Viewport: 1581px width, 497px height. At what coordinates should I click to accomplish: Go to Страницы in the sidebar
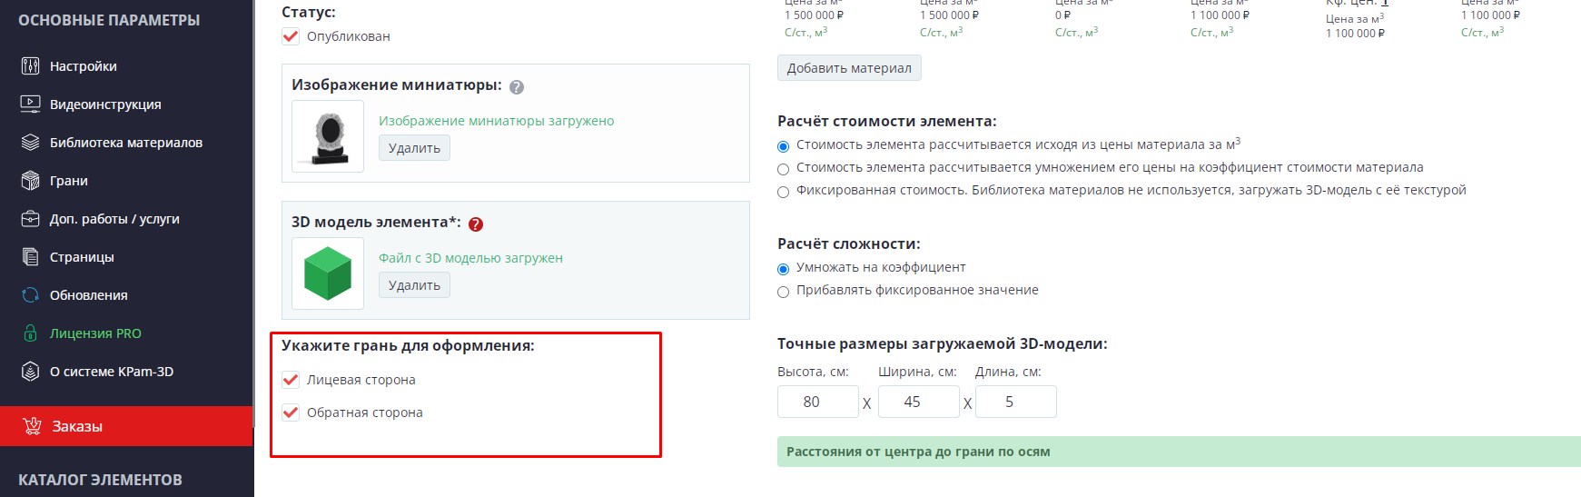coord(82,257)
